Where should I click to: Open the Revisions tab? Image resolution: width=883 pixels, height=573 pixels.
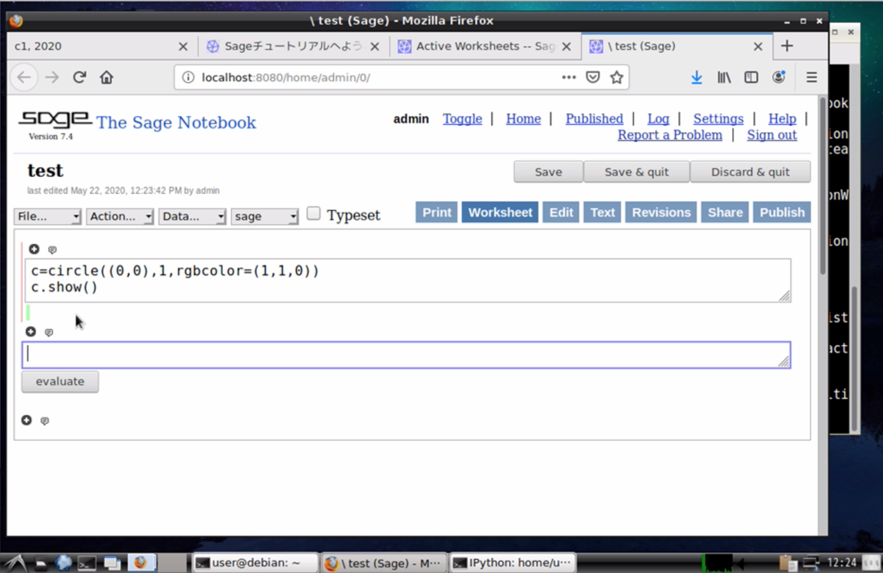point(661,212)
